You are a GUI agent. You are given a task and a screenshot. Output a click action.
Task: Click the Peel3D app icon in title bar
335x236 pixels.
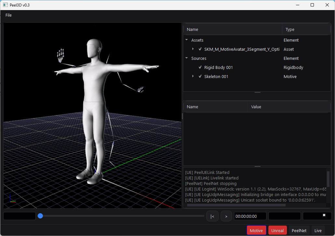pos(6,5)
